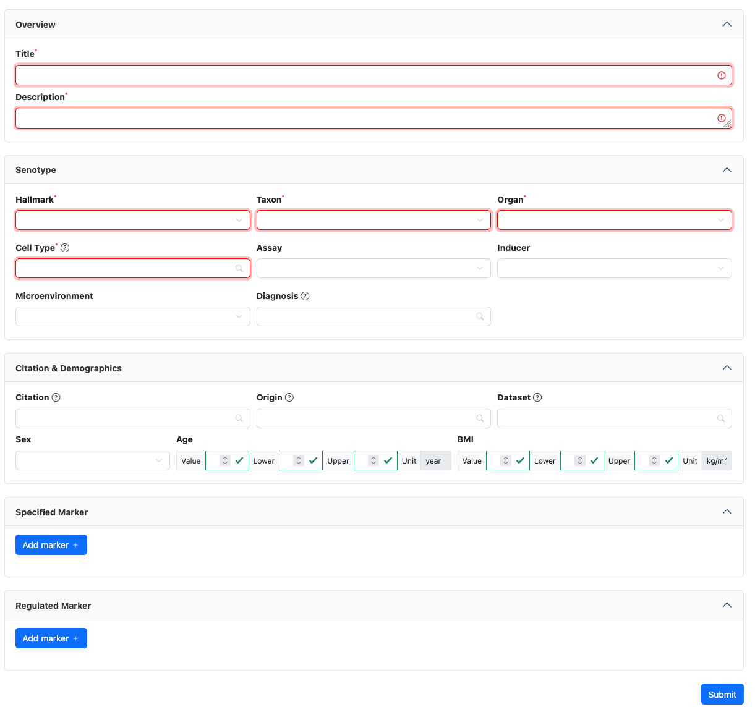Open the Microenvironment dropdown
Viewport: 755px width, 707px height.
click(133, 316)
